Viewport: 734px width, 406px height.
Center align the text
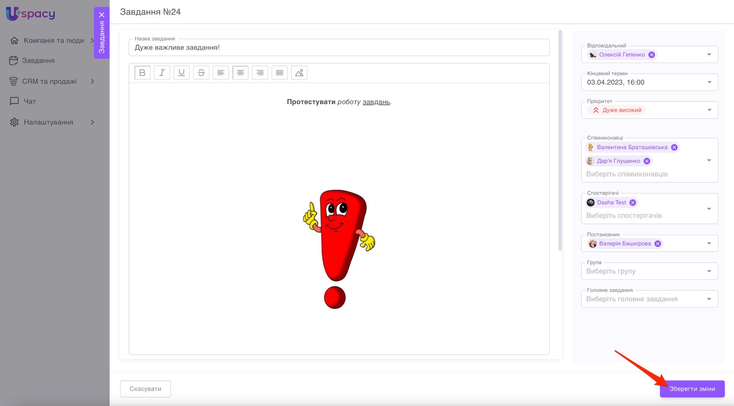pos(240,73)
